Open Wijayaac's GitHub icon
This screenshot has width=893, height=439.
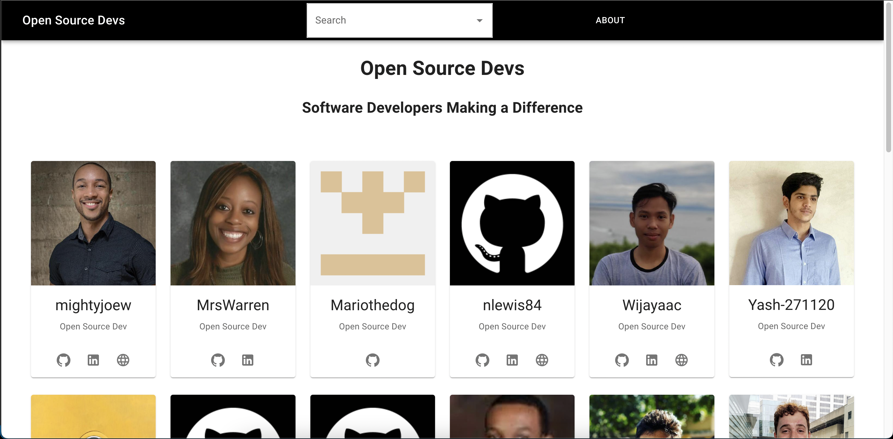point(622,360)
